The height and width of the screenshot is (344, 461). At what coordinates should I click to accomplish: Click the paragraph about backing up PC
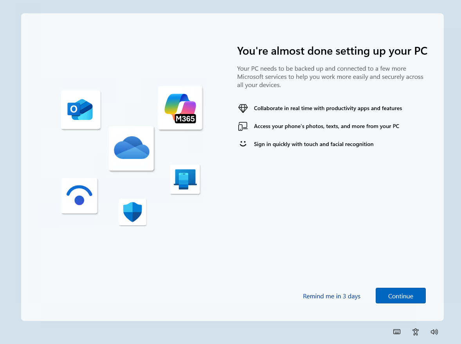click(330, 77)
